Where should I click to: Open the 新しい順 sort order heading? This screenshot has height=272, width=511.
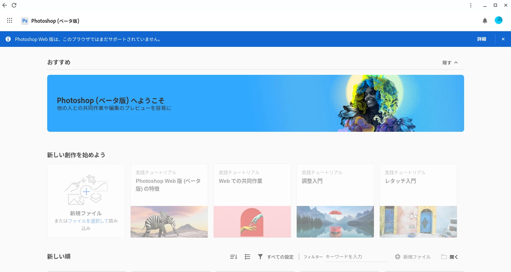click(59, 256)
